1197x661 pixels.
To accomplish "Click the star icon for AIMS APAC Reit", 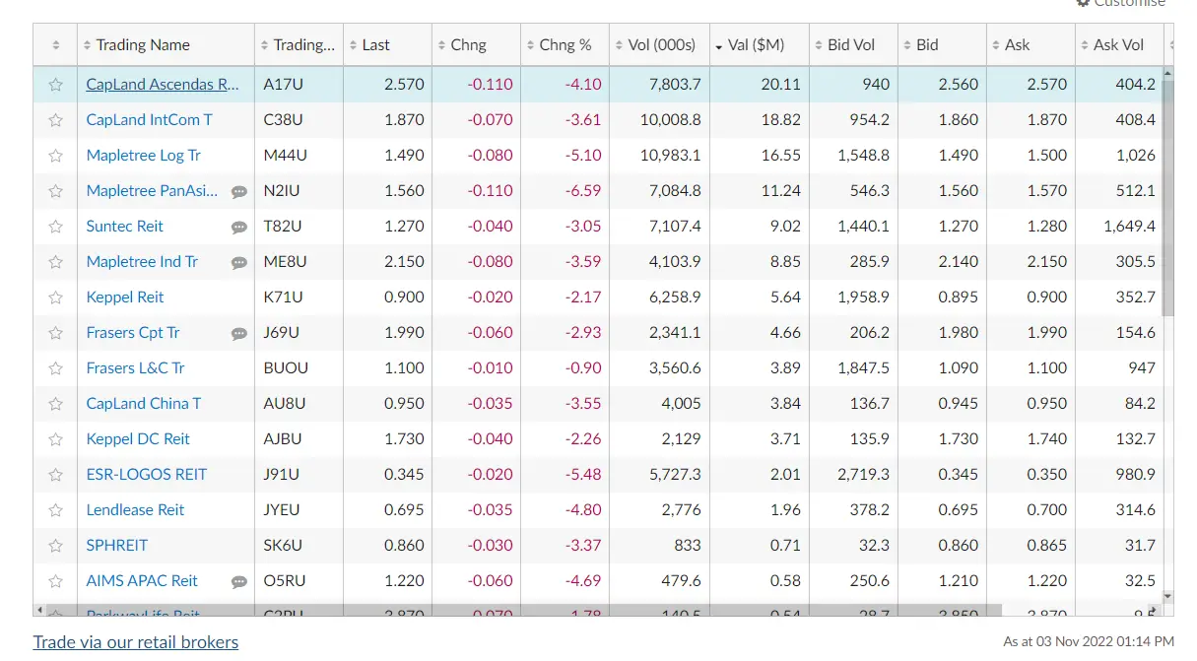I will pos(55,581).
